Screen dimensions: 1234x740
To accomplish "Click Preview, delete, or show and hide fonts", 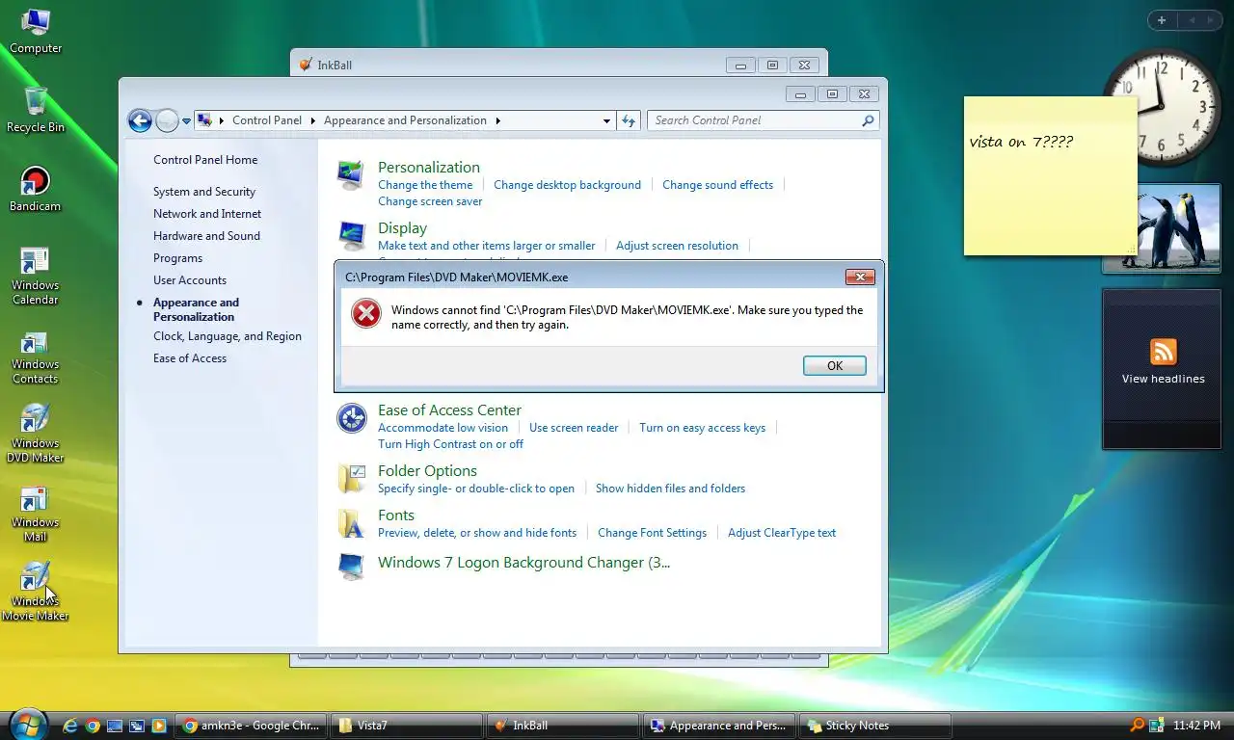I will pos(477,533).
